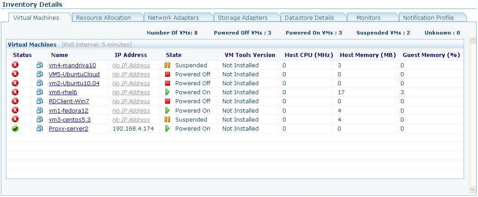Click the scrollbar up arrow
Screen dimensions: 478x197
[472, 40]
